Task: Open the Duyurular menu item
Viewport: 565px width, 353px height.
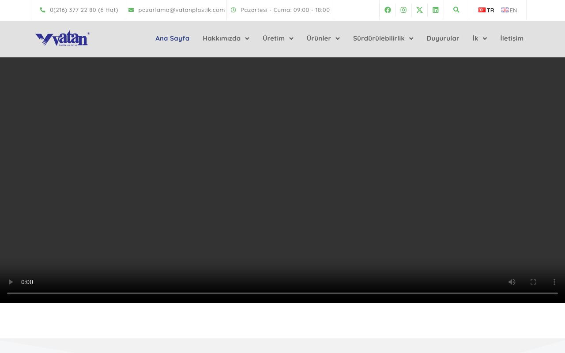Action: pyautogui.click(x=443, y=38)
